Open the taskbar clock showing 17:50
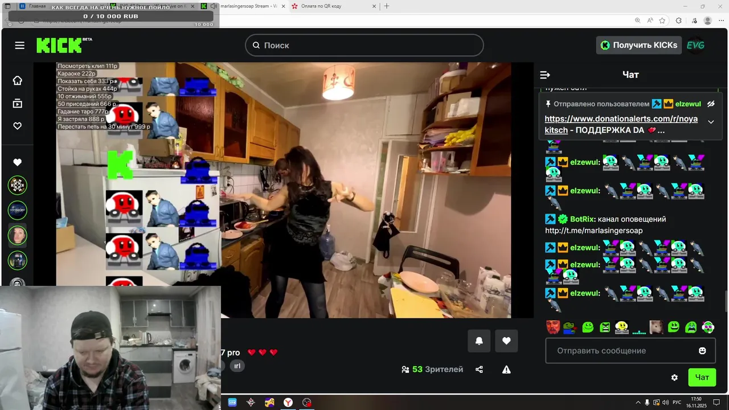Image resolution: width=729 pixels, height=410 pixels. (x=697, y=402)
